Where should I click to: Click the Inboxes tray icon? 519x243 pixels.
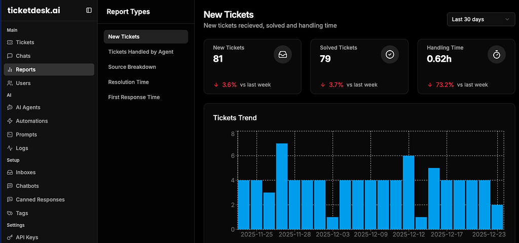click(x=10, y=173)
